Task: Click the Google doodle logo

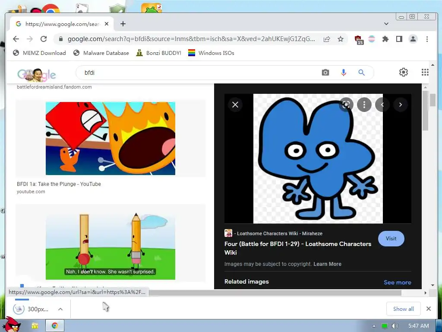Action: click(x=37, y=75)
